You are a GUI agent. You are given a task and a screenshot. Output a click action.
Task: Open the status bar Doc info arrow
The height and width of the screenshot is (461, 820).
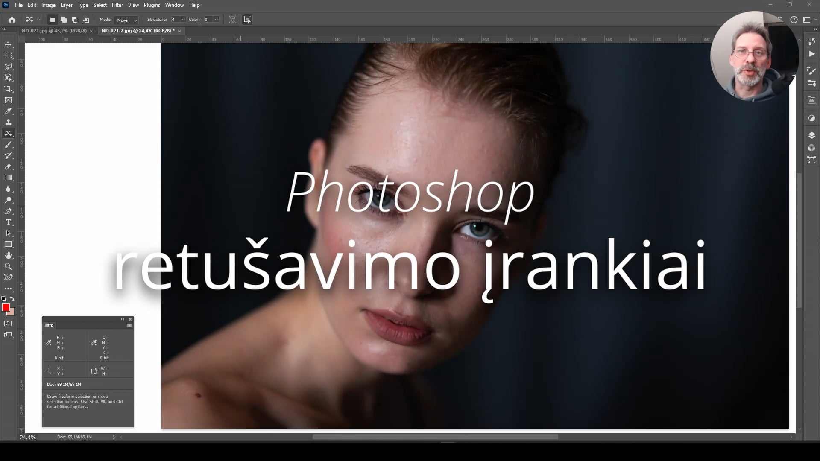pos(114,437)
